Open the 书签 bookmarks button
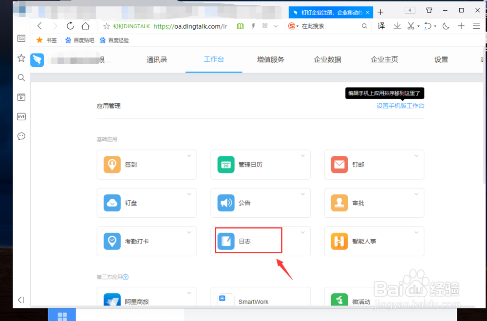487x321 pixels. click(x=47, y=40)
